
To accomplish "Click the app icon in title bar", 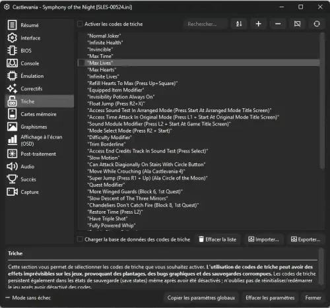I will click(x=7, y=7).
